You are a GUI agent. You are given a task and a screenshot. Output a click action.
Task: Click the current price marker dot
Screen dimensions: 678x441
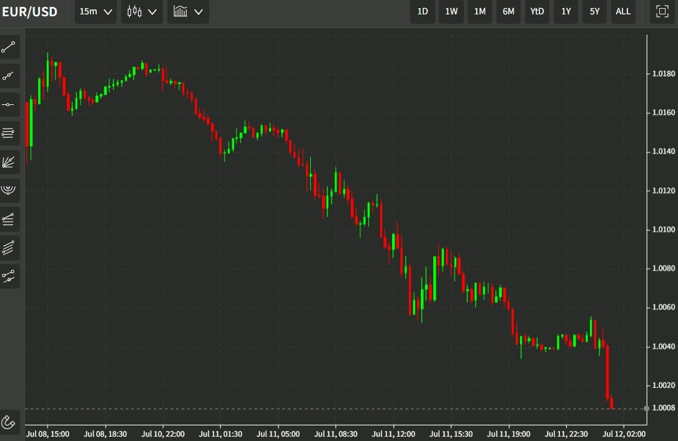(646, 408)
